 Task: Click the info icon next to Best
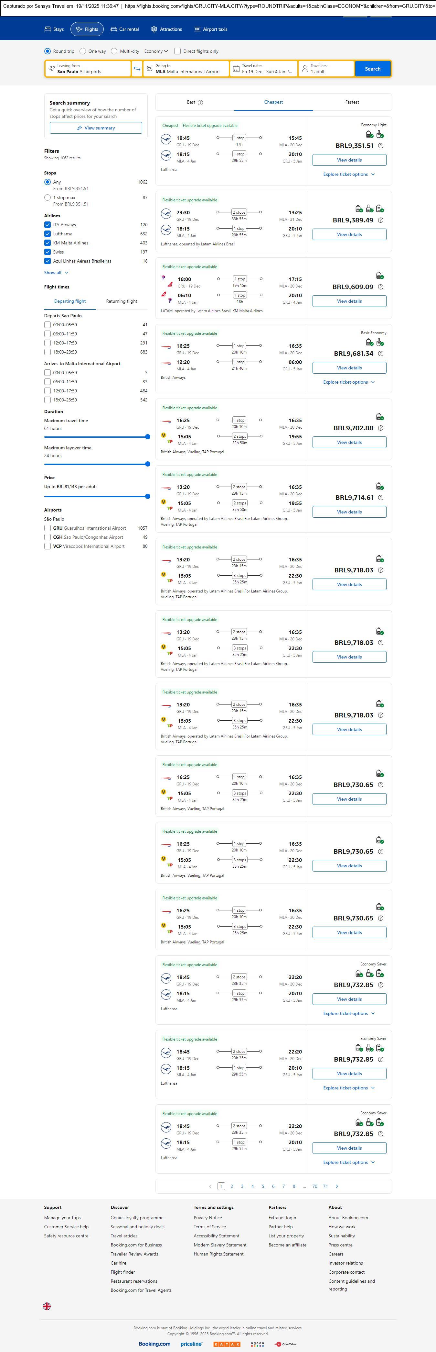pos(200,103)
